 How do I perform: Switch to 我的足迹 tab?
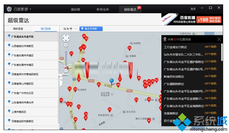pos(18,29)
